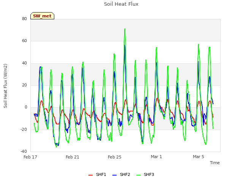The height and width of the screenshot is (182, 243).
Task: Toggle the SHF3 series in the legend
Action: 145,174
